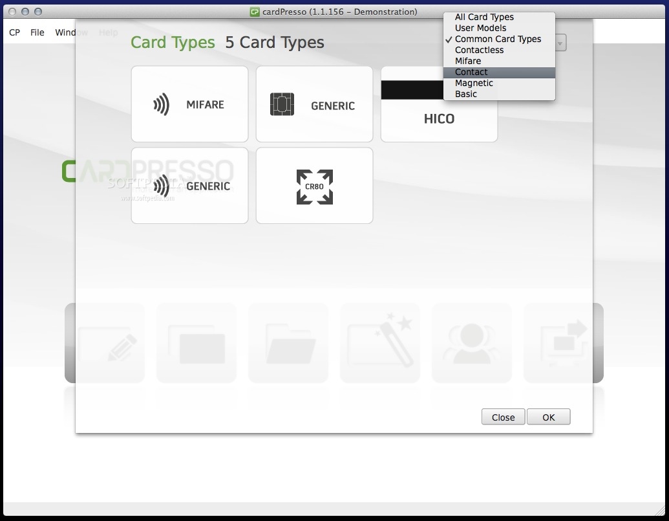Click the 5 Card Types count text
The height and width of the screenshot is (521, 669).
pyautogui.click(x=274, y=42)
